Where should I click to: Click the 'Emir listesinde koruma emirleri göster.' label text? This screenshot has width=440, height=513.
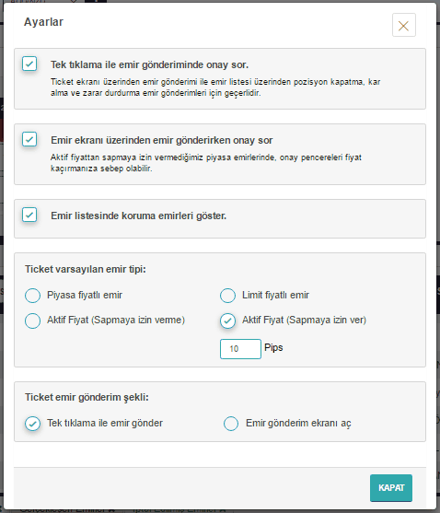click(139, 216)
